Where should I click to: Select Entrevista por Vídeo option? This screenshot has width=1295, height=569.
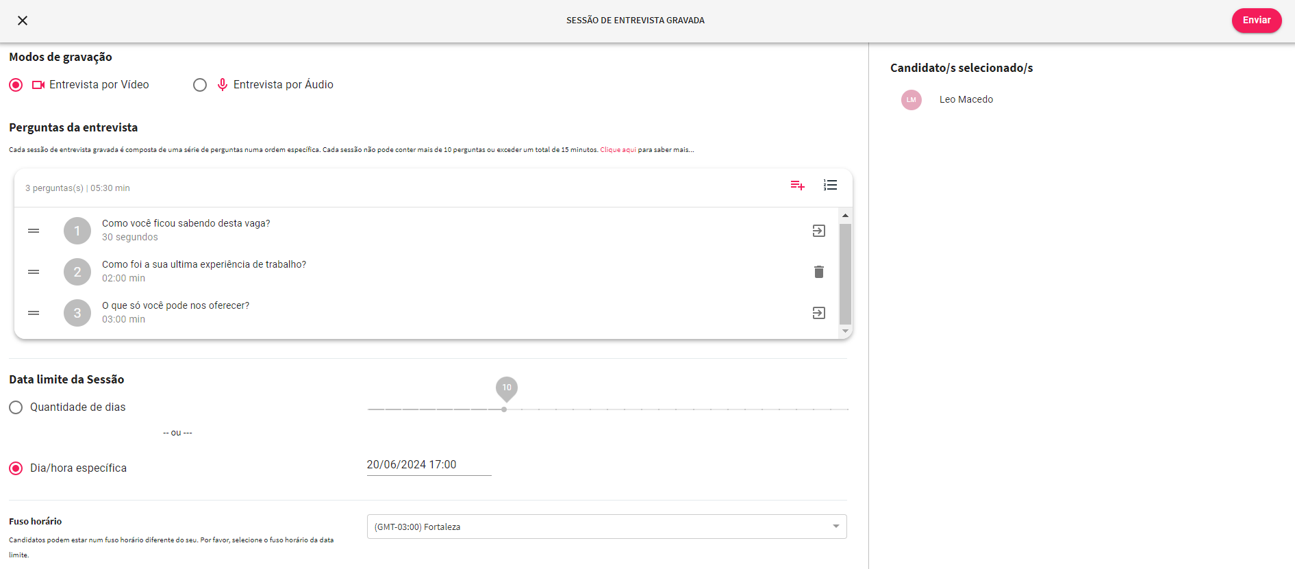16,85
